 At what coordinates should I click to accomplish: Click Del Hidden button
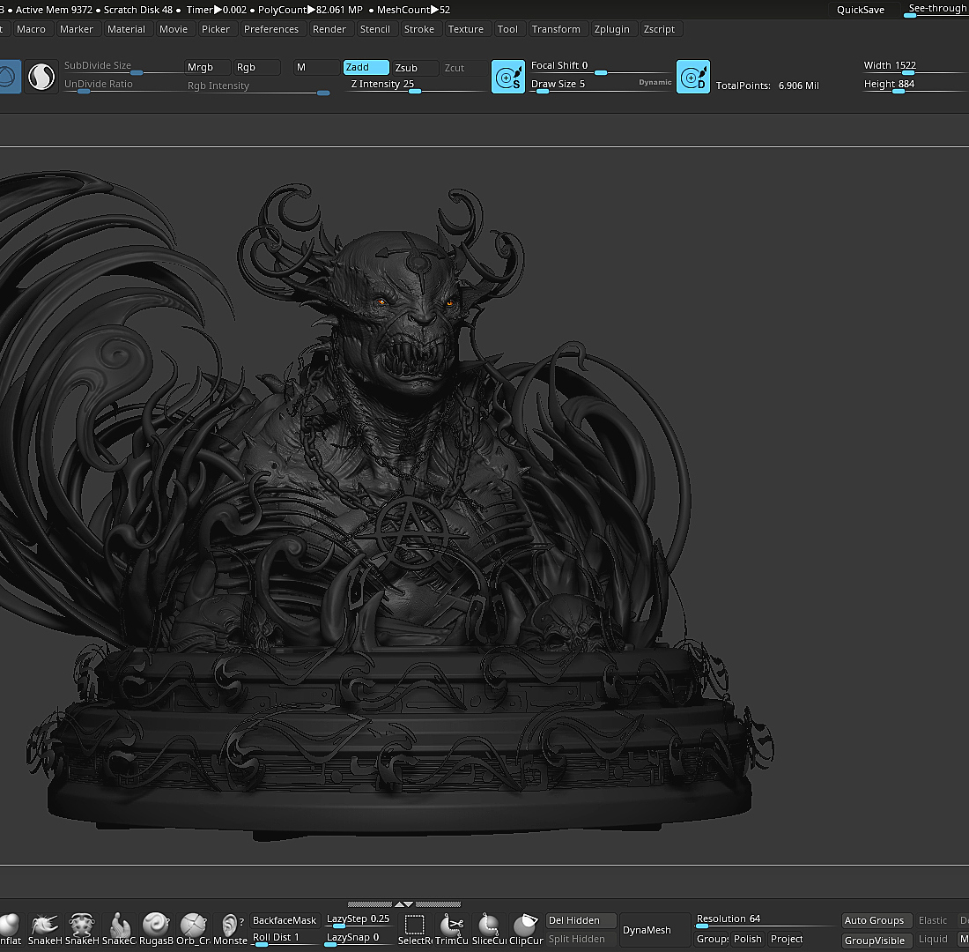click(x=581, y=920)
